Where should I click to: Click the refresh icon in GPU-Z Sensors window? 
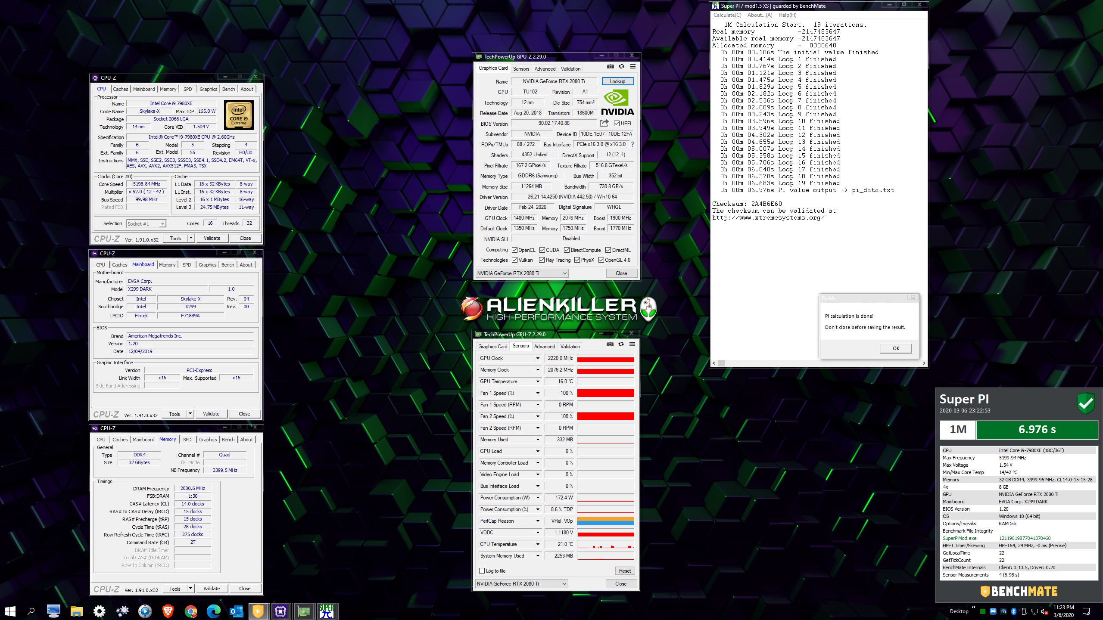(621, 344)
